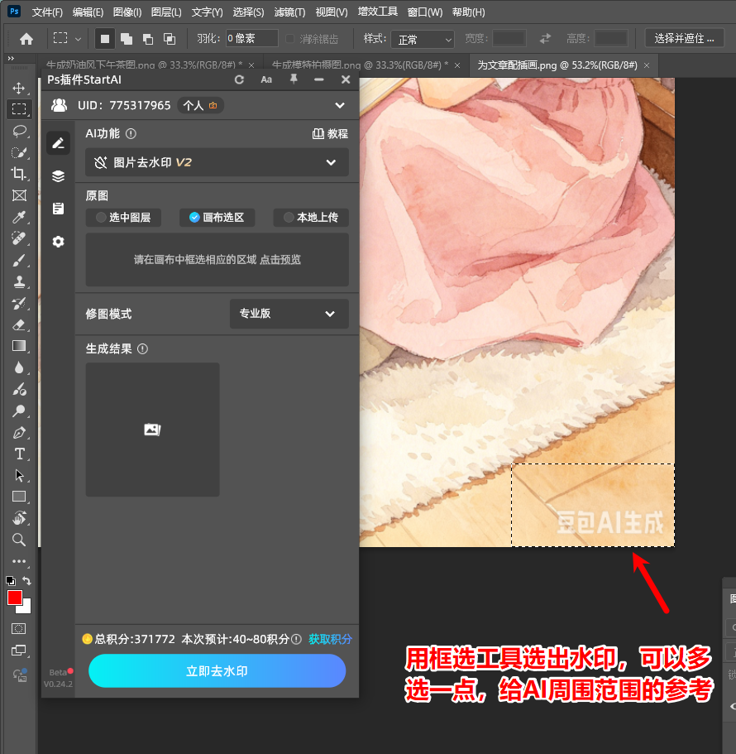Open the 专业版 retouch mode dropdown
This screenshot has height=754, width=736.
point(289,314)
